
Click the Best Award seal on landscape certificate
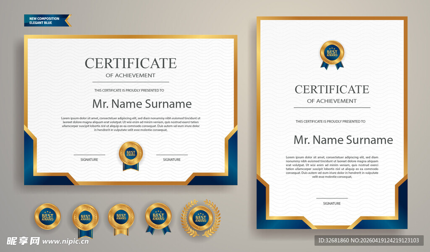point(131,154)
